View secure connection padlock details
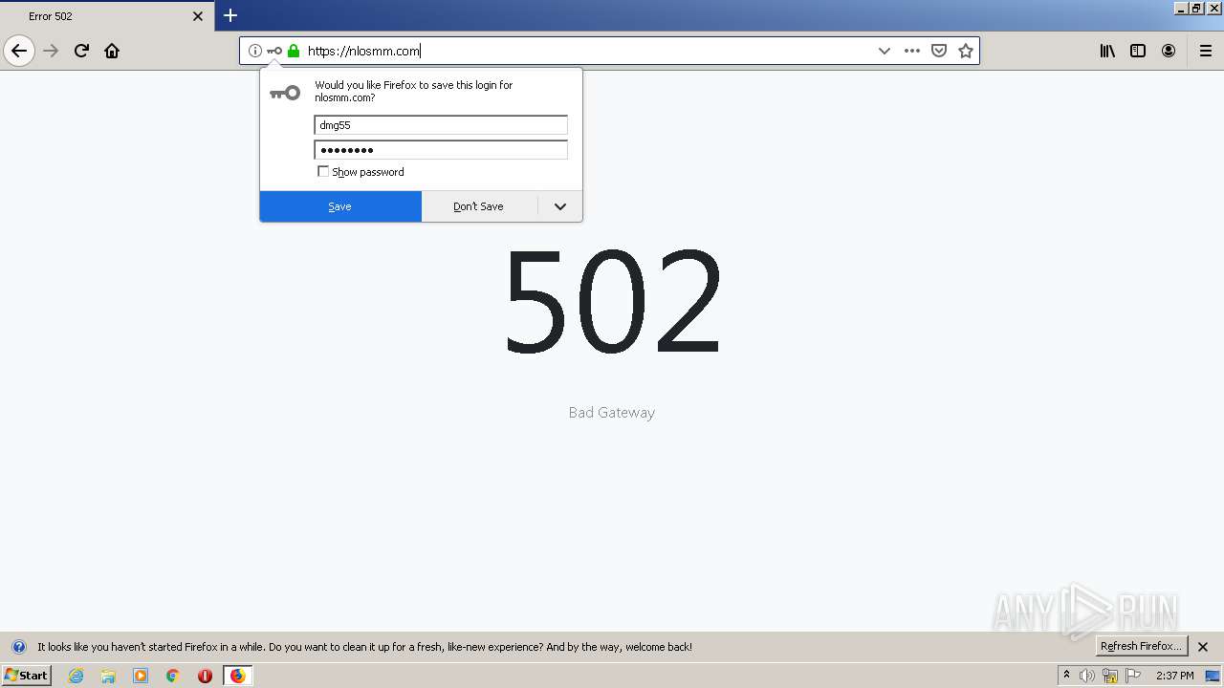 [x=294, y=51]
